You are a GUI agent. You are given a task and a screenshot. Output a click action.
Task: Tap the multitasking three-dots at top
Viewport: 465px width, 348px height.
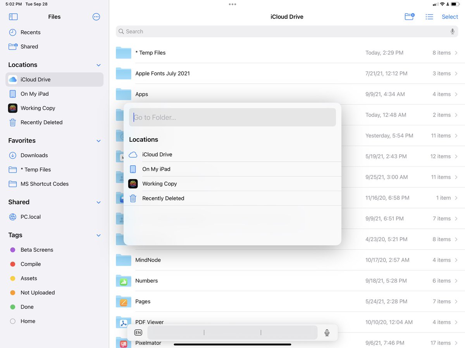pyautogui.click(x=232, y=4)
